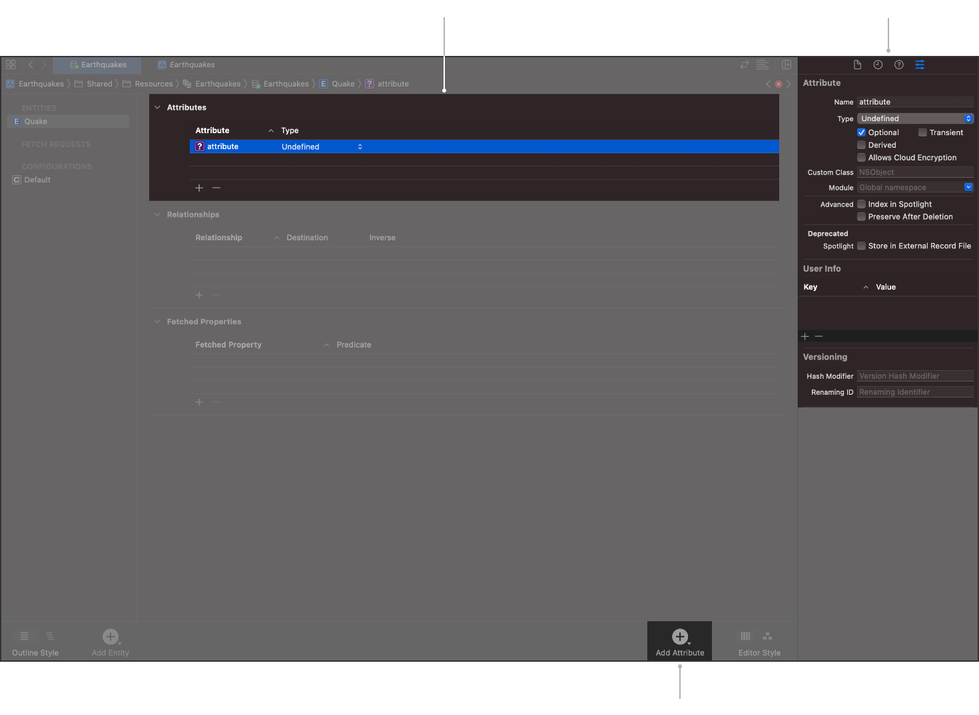
Task: Open the Quick Help inspector icon
Action: (898, 65)
